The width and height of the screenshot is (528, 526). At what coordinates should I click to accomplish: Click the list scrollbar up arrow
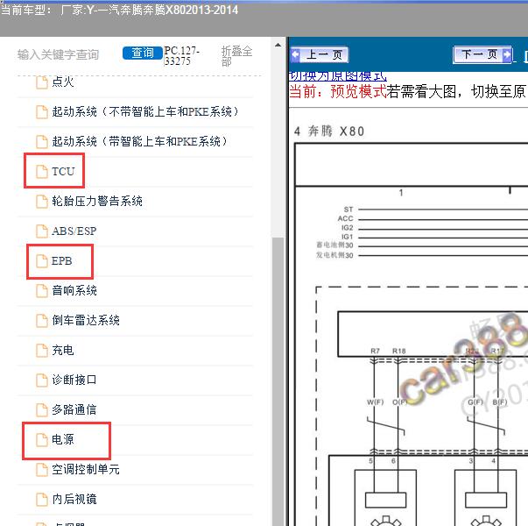coord(278,45)
